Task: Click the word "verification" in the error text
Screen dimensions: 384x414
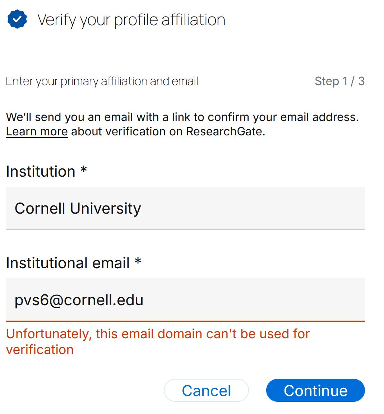Action: click(40, 350)
